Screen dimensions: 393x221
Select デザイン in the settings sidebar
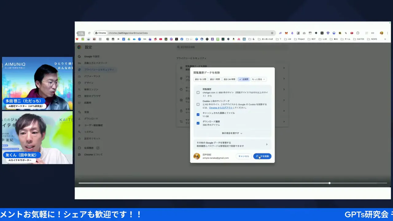pos(89,83)
